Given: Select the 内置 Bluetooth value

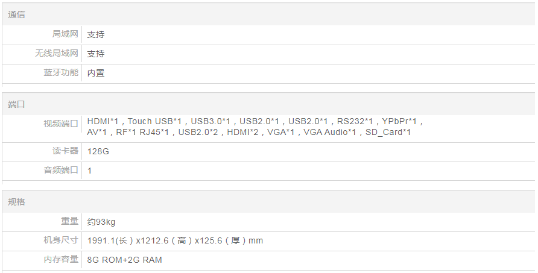Looking at the screenshot, I should point(96,73).
